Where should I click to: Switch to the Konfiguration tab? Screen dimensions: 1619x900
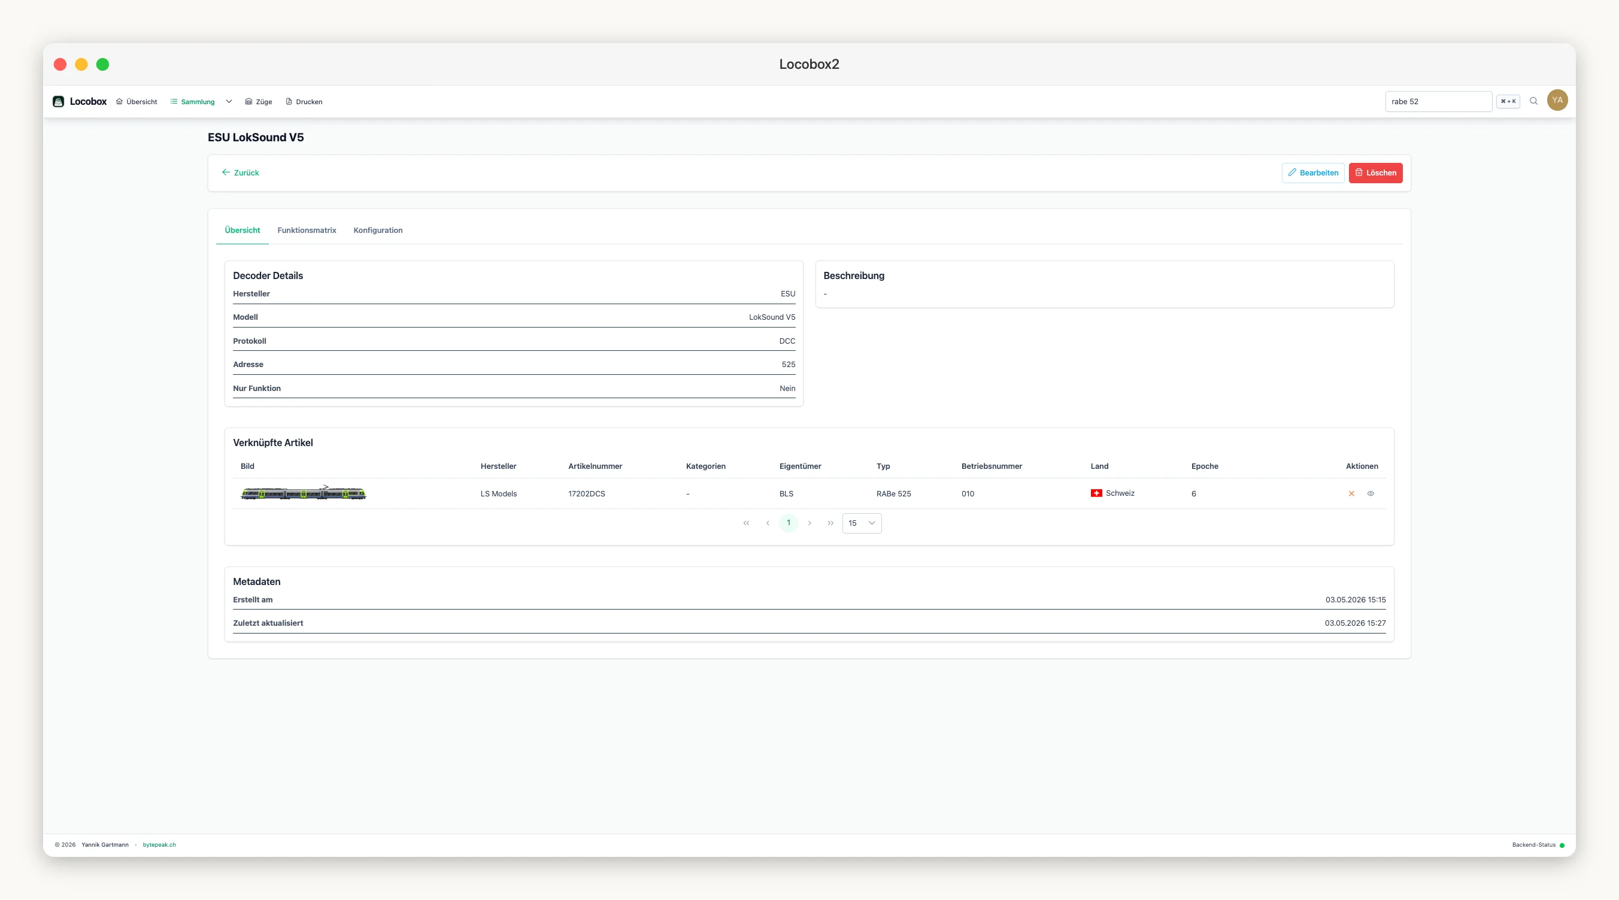tap(378, 231)
